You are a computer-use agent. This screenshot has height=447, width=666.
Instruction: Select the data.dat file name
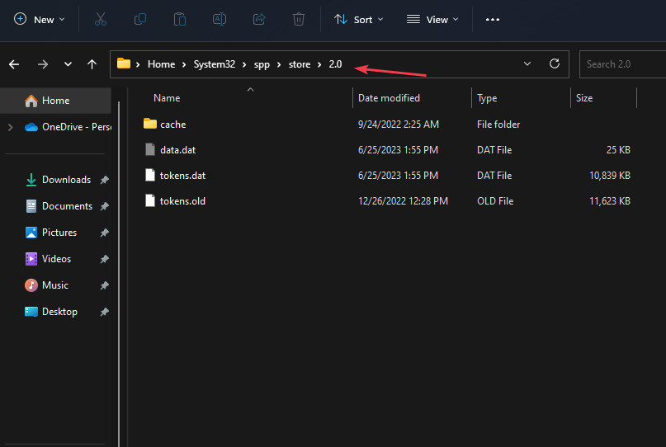(x=178, y=150)
